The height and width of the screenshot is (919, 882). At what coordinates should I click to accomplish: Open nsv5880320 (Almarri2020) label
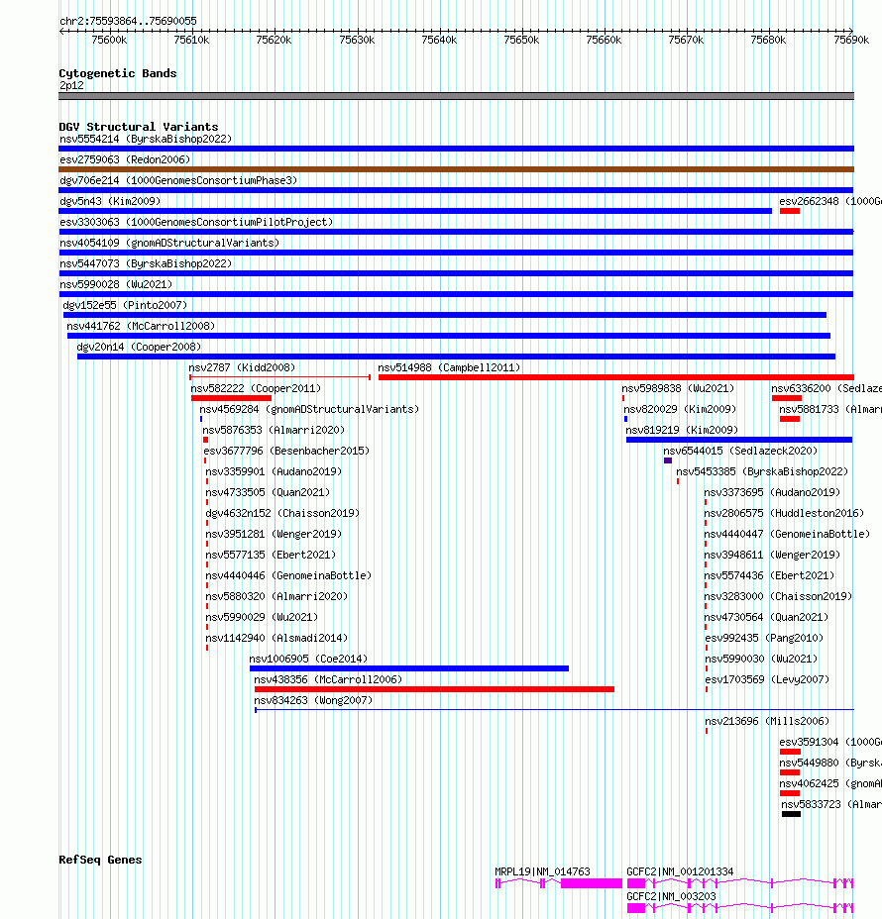(x=276, y=596)
